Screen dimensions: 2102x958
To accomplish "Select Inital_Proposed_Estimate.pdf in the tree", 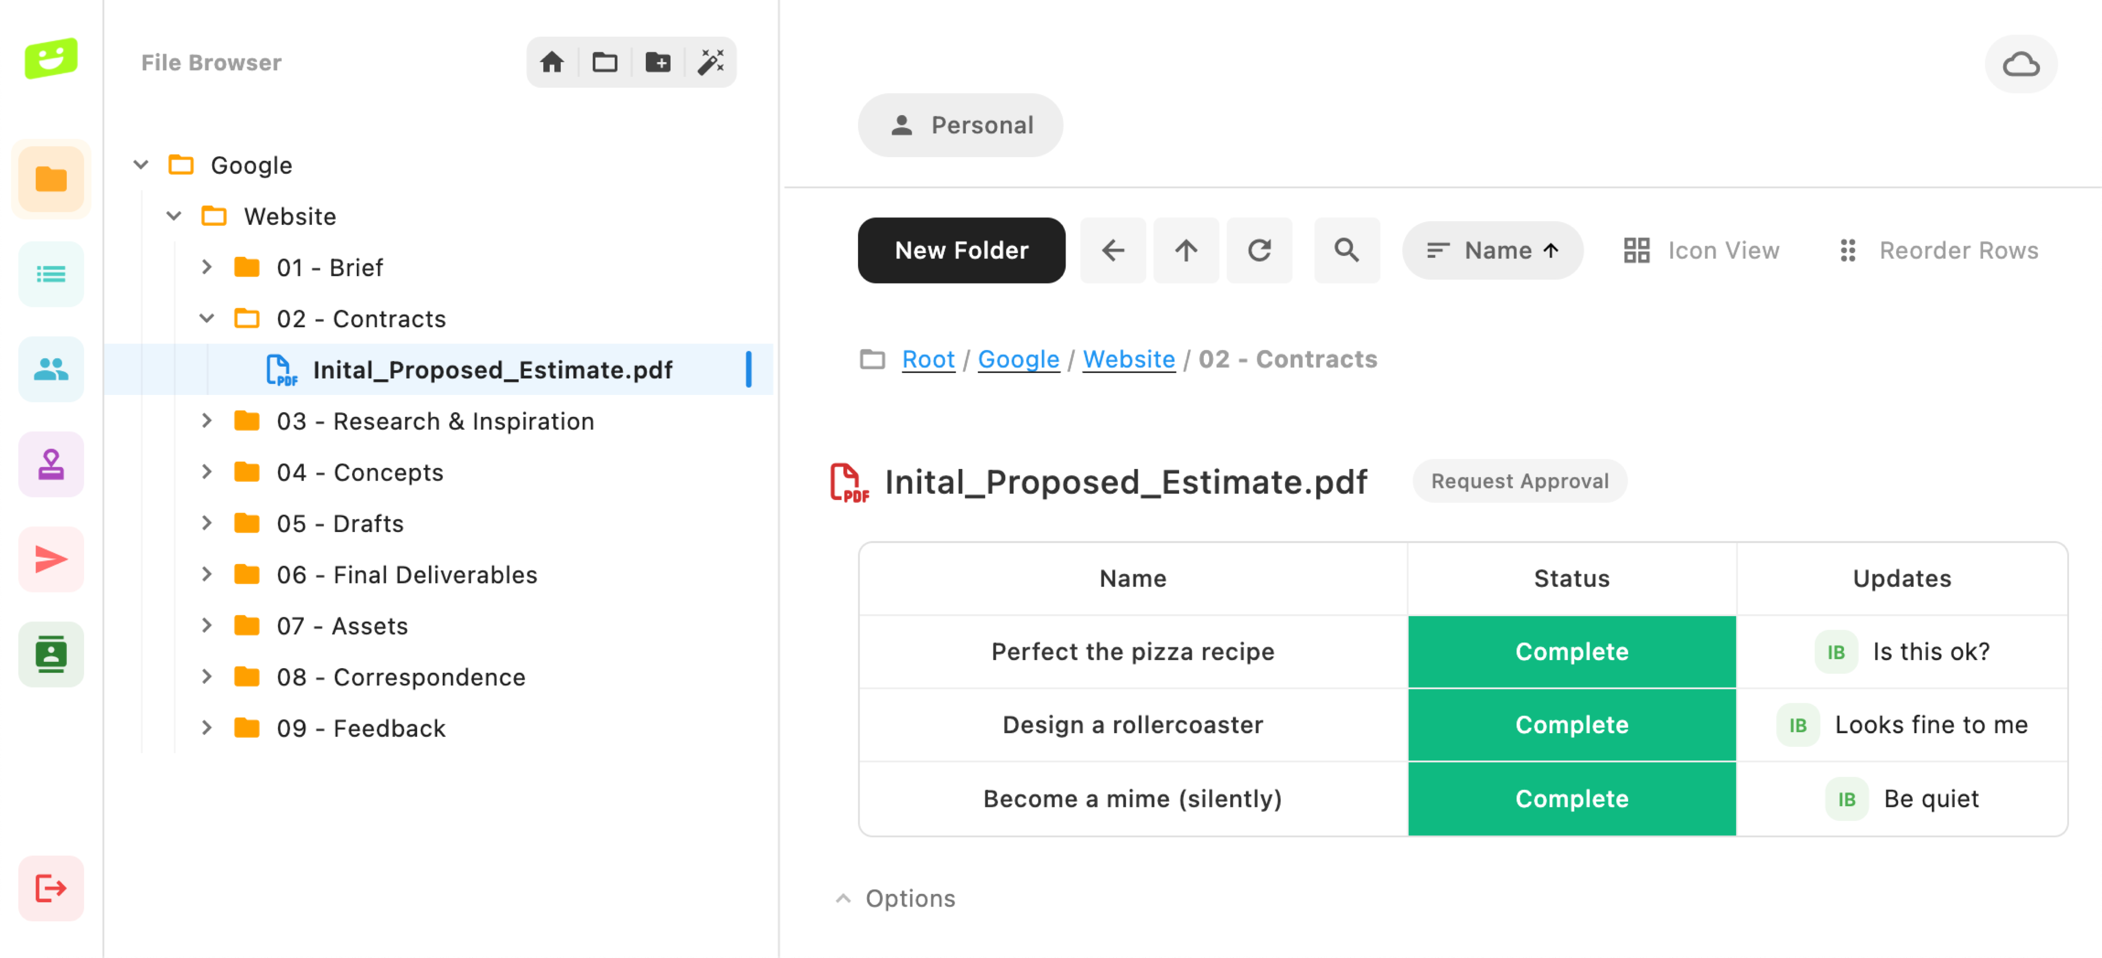I will click(x=492, y=370).
